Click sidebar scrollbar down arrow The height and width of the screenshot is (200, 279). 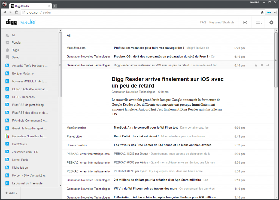coord(60,185)
